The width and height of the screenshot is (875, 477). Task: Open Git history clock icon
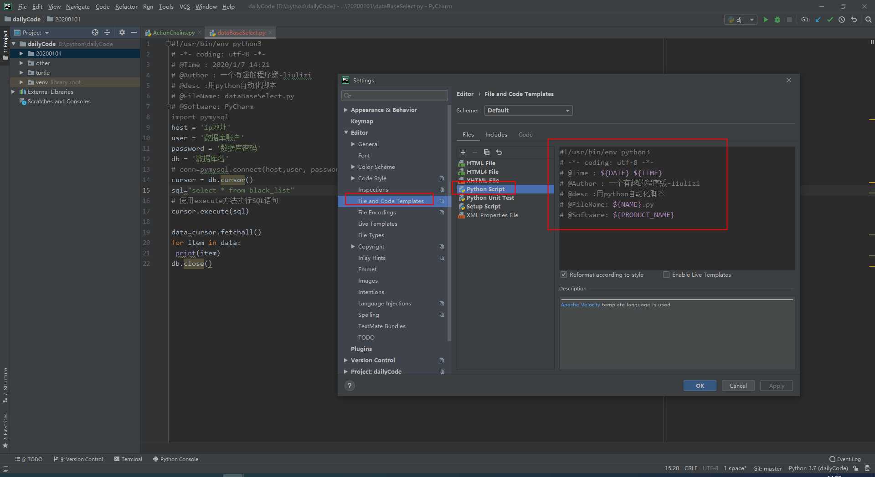click(x=842, y=20)
